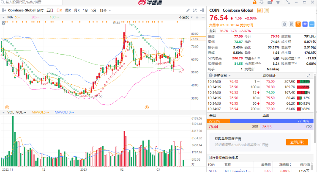Click the search magnifier icon

tap(3, 2)
